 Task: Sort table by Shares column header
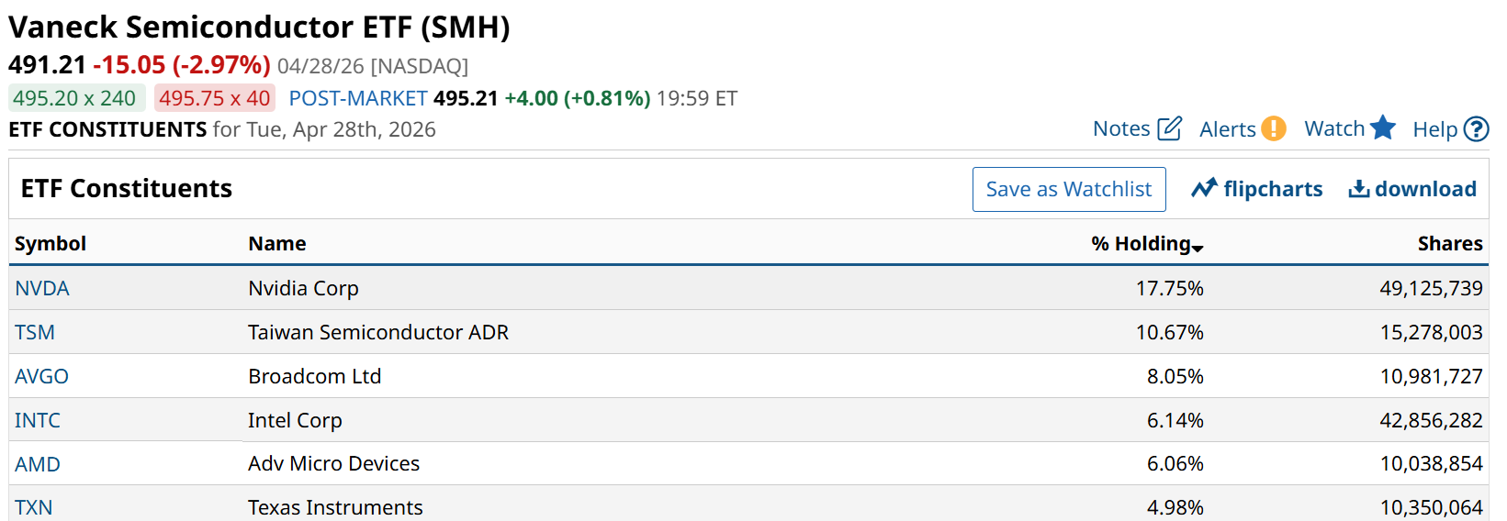click(x=1449, y=243)
